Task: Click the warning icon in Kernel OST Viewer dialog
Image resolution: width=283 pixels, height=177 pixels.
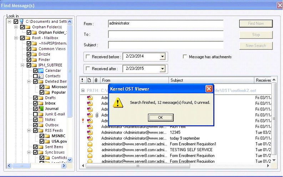Action: point(118,103)
